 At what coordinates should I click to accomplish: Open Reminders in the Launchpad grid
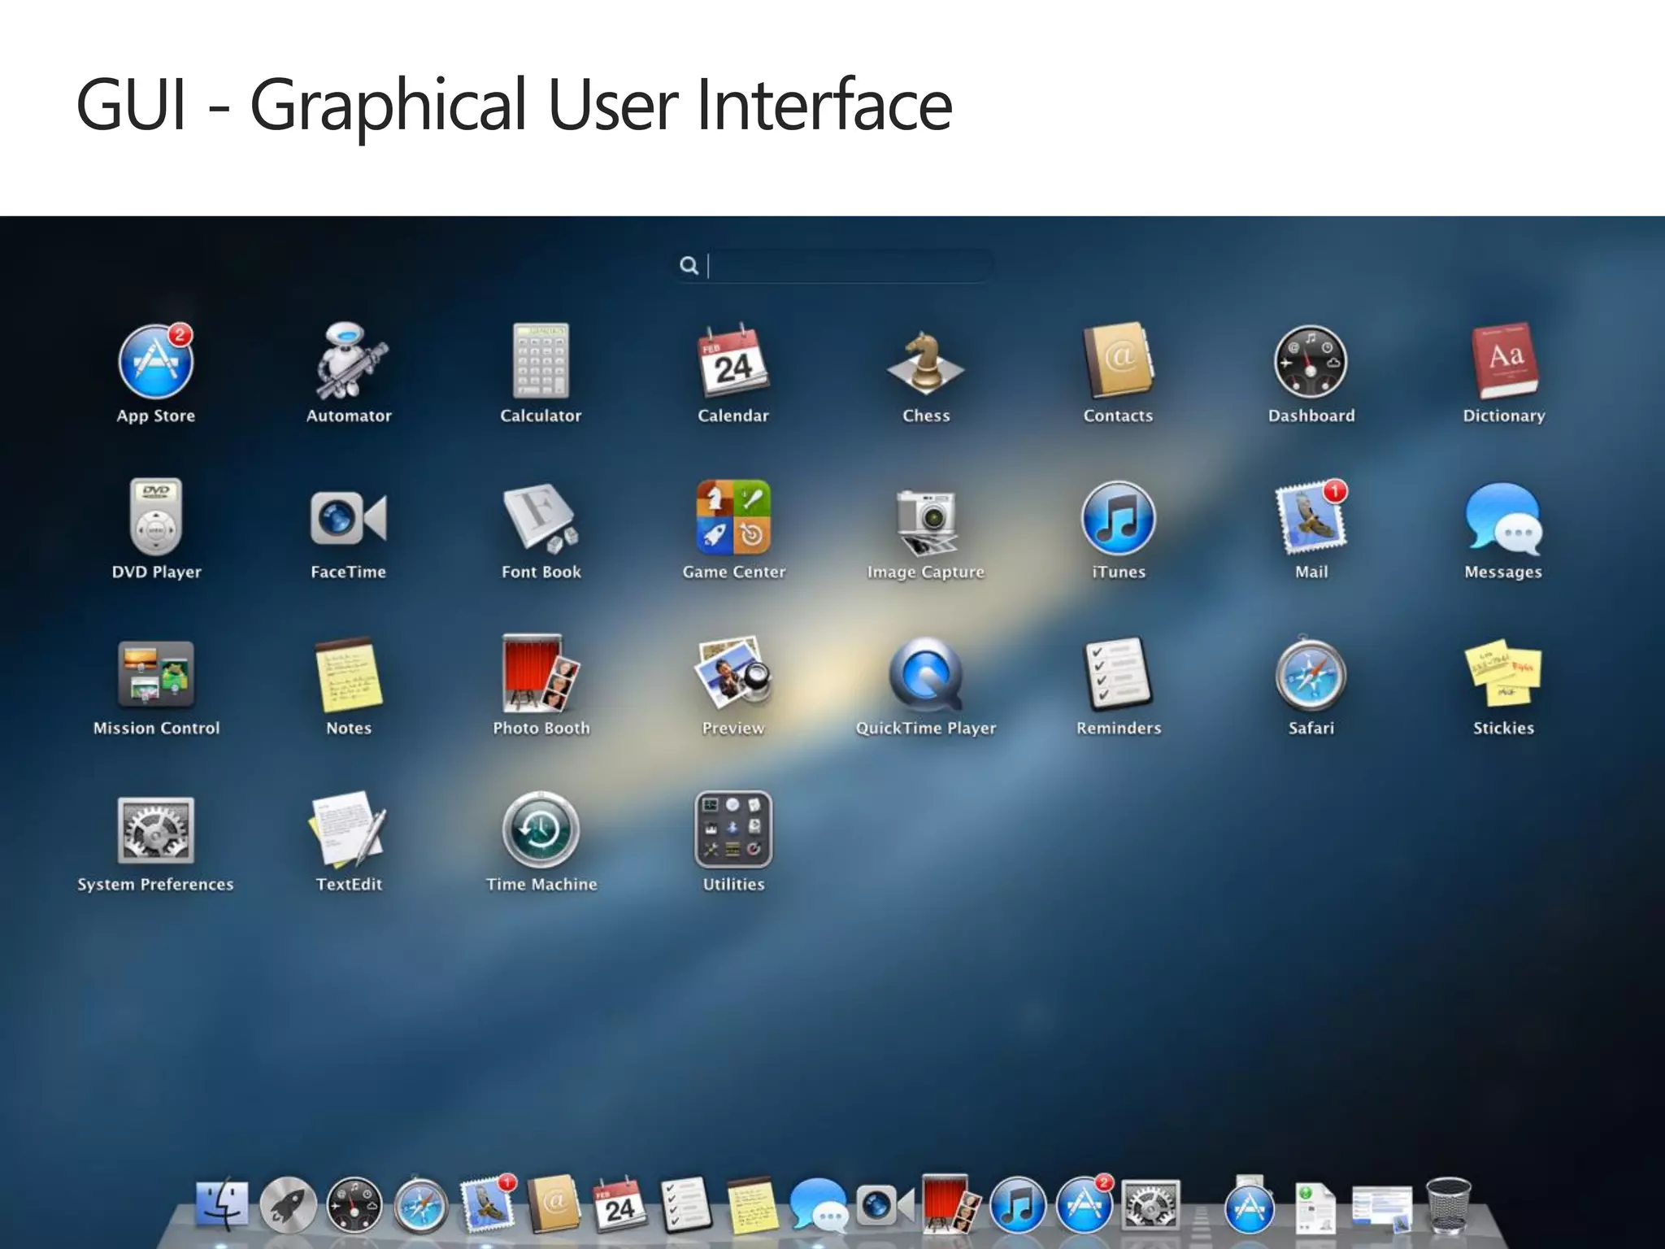point(1119,673)
